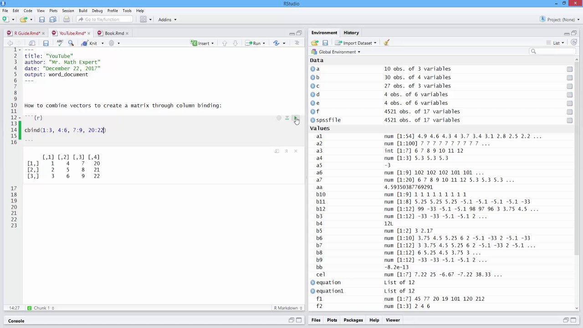Switch to the History tab
Screen dimensions: 583x328
[351, 33]
